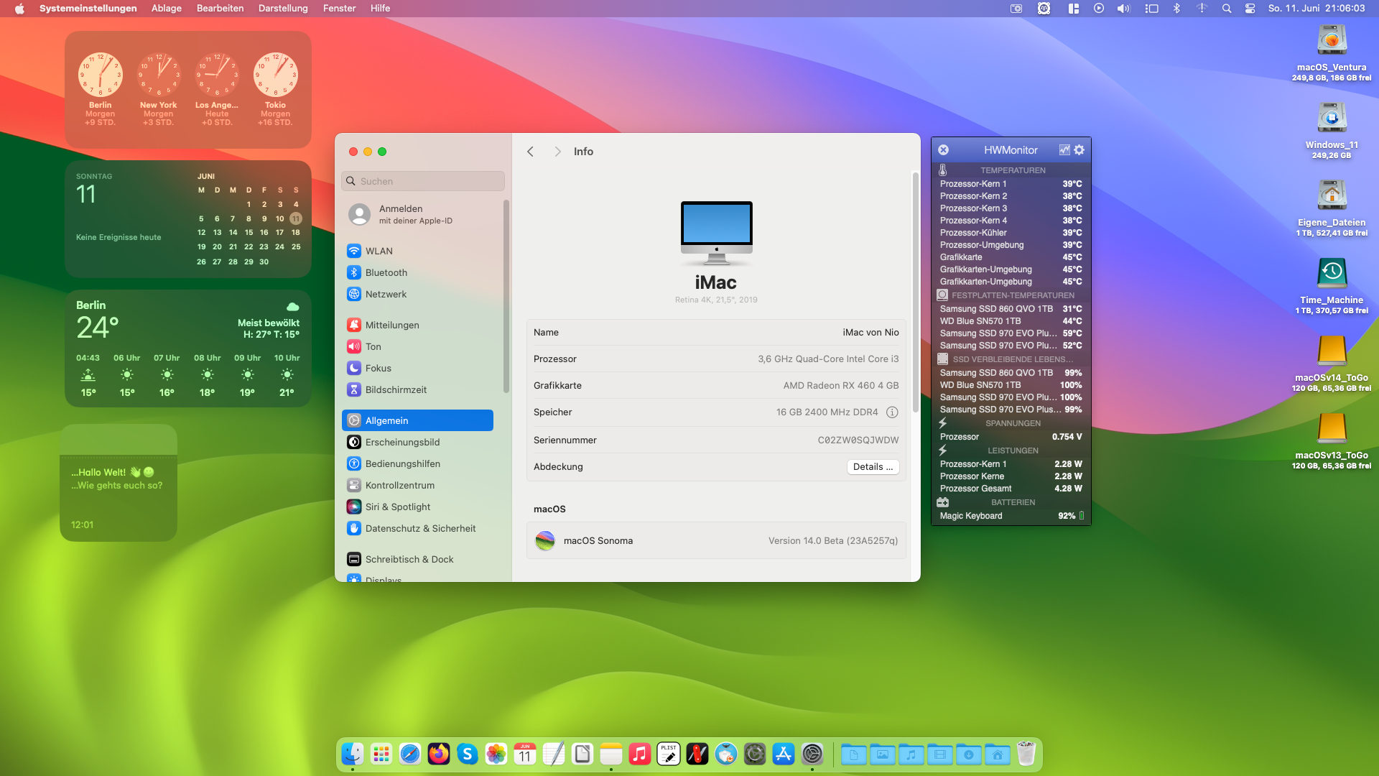
Task: Open macOS_Ventura drive on desktop
Action: click(1331, 41)
